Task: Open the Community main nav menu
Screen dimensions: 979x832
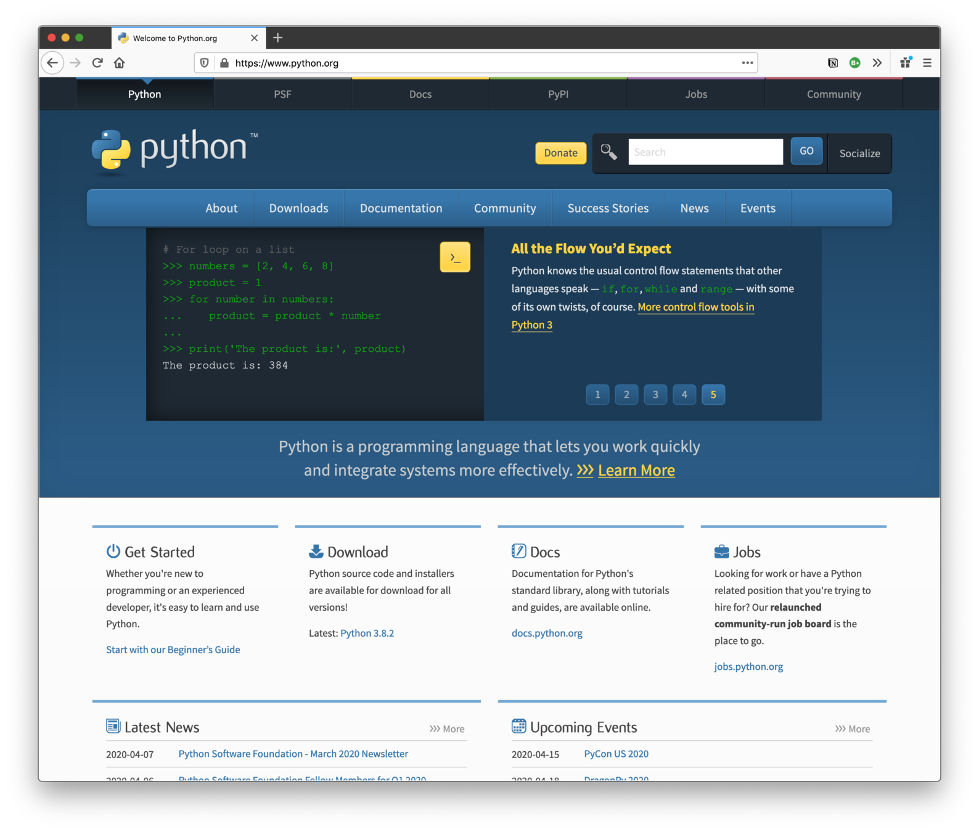Action: click(505, 208)
